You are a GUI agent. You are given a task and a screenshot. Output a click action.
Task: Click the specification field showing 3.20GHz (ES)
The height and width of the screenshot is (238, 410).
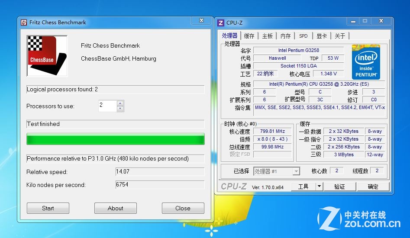tap(319, 84)
